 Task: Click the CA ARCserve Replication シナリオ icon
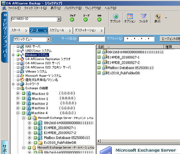point(22,59)
